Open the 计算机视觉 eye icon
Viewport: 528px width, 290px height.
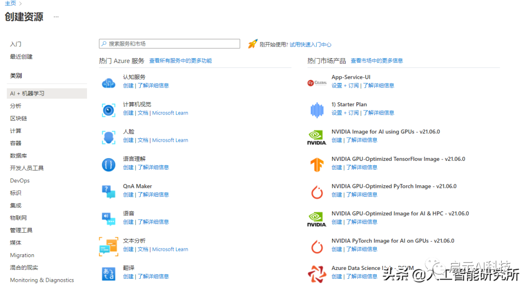(x=109, y=110)
